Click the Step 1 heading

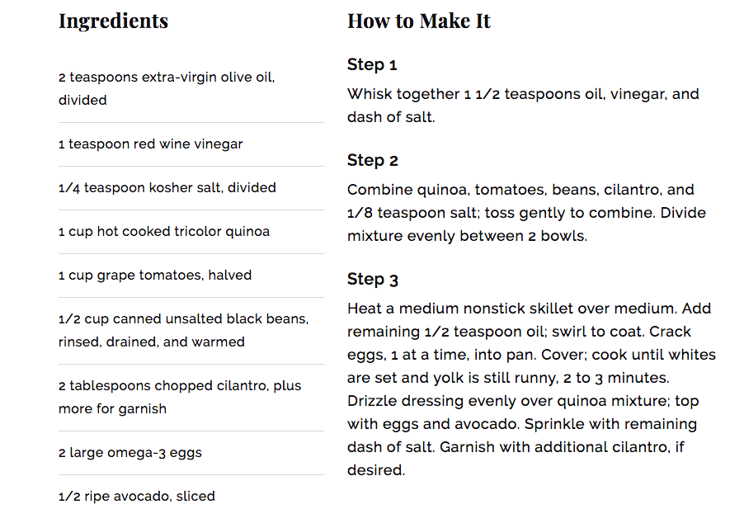pyautogui.click(x=372, y=64)
